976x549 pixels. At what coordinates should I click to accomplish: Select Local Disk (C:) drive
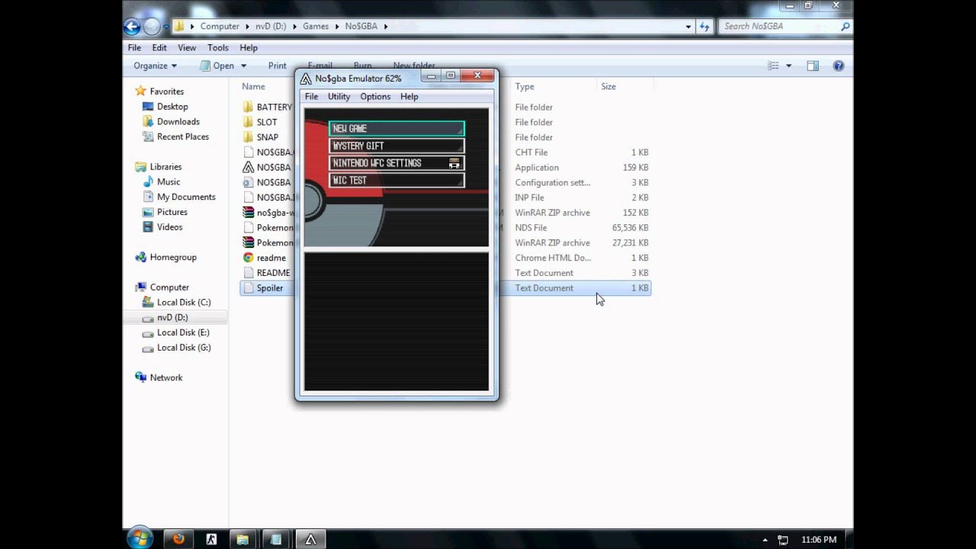184,303
